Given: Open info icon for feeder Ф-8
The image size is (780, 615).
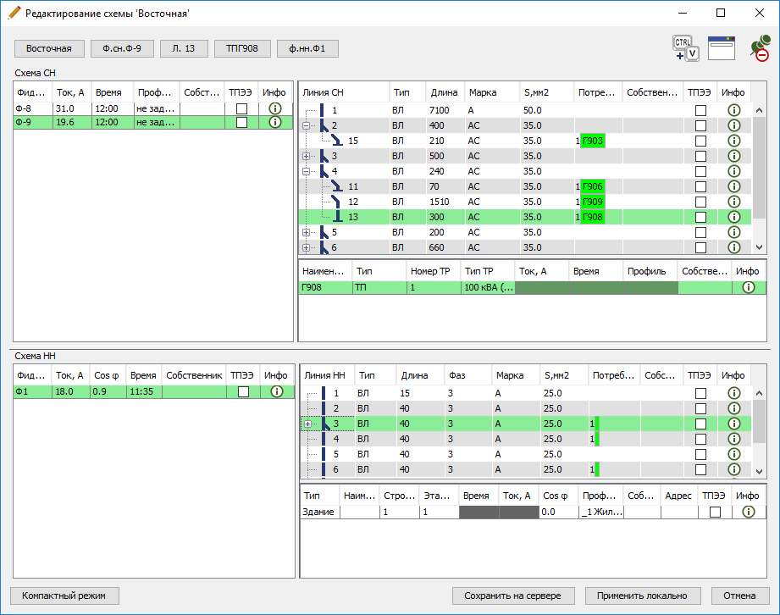Looking at the screenshot, I should coord(275,108).
